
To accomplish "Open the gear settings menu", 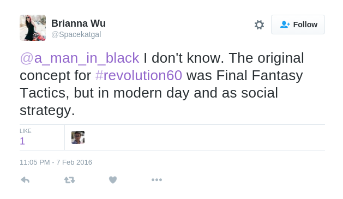I will click(x=259, y=25).
